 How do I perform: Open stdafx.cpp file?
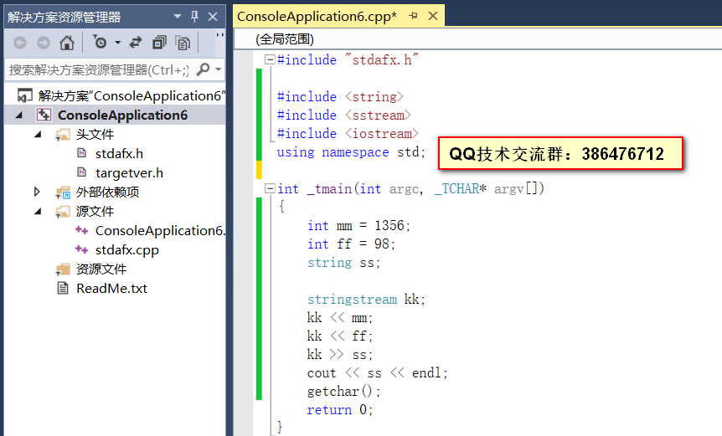pos(127,249)
